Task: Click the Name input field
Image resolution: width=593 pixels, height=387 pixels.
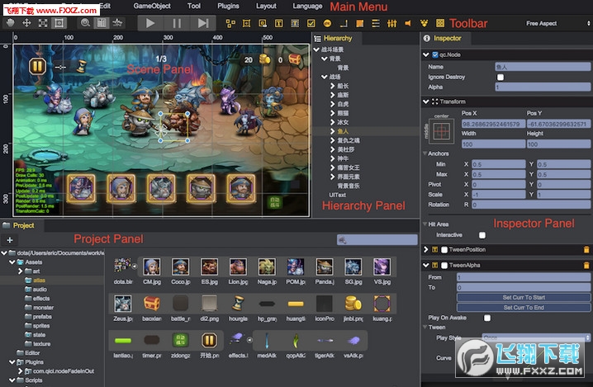Action: coord(543,67)
